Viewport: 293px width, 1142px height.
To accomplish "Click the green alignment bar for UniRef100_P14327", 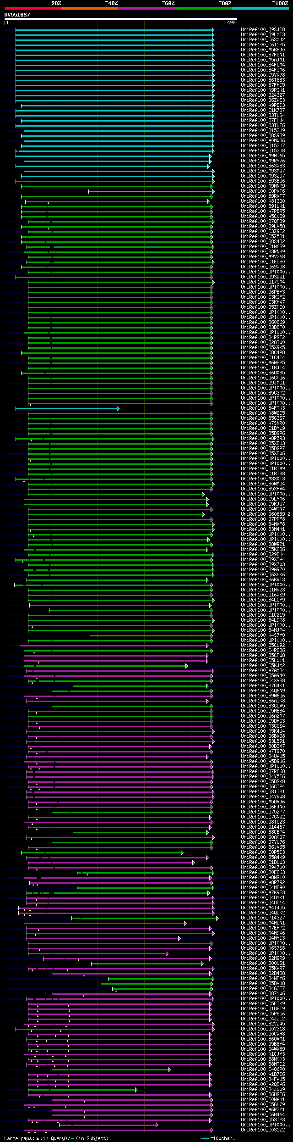I will [x=145, y=918].
